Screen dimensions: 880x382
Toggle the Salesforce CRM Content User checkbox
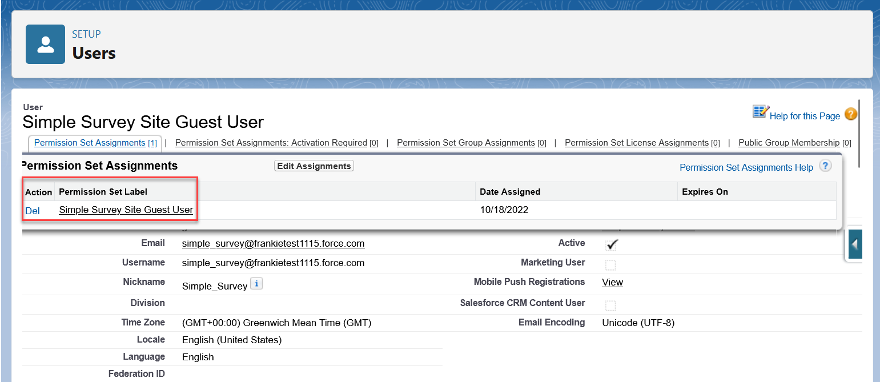pyautogui.click(x=610, y=304)
